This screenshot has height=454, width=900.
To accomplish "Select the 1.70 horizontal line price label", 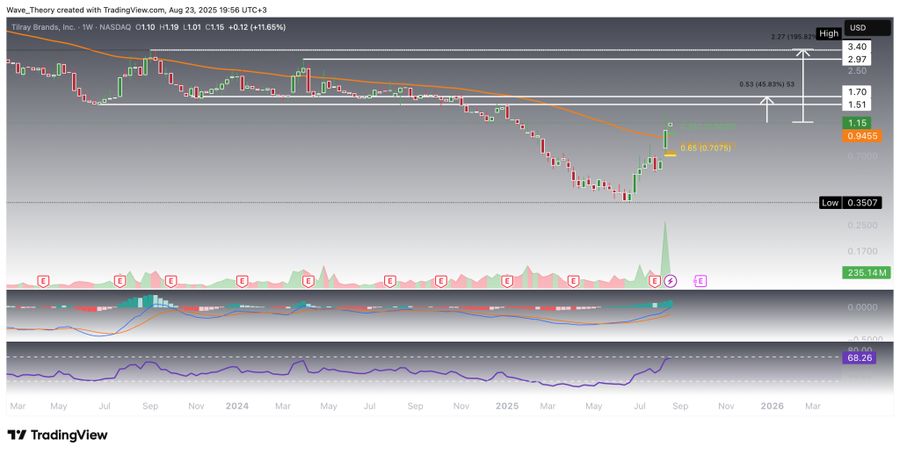I will [857, 91].
